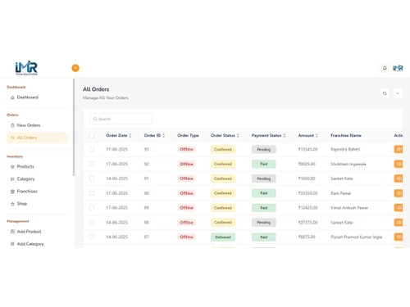Check the box for order 92
Viewport: 410px width, 307px height.
click(x=92, y=164)
